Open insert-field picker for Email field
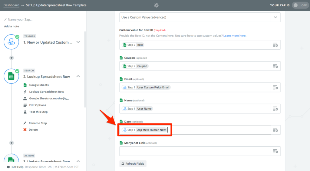The width and height of the screenshot is (310, 171). pyautogui.click(x=275, y=88)
